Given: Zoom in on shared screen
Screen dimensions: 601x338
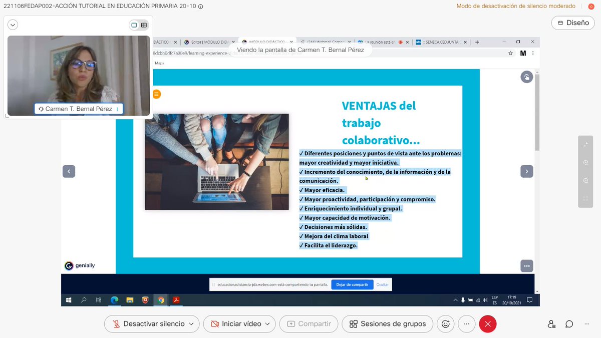Looking at the screenshot, I should point(585,163).
